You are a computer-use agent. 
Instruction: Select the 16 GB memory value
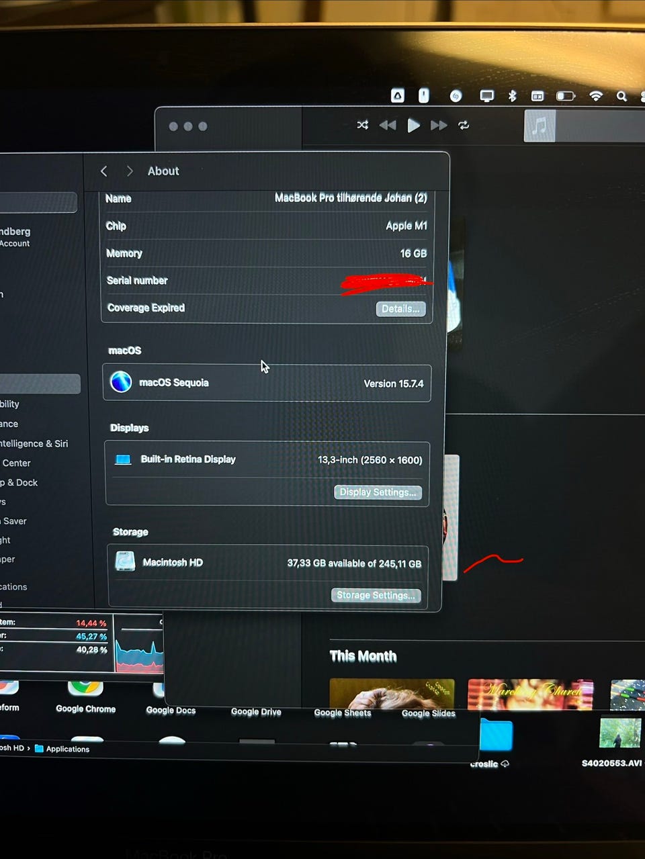point(414,253)
